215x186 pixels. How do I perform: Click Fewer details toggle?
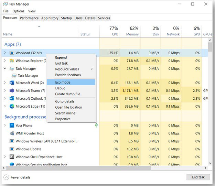[20, 177]
